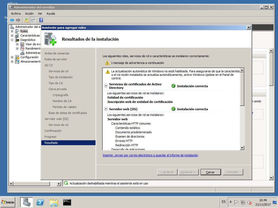Expand the Configuración tree node
Image resolution: width=278 pixels, height=208 pixels.
12,57
